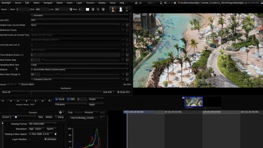Open the Use GPU dropdown
The image size is (263, 148).
pos(79,20)
